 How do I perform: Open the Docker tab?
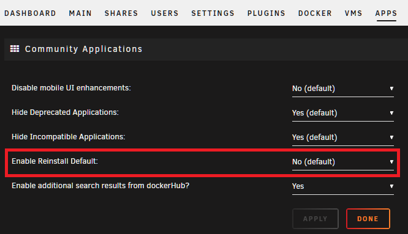point(315,13)
